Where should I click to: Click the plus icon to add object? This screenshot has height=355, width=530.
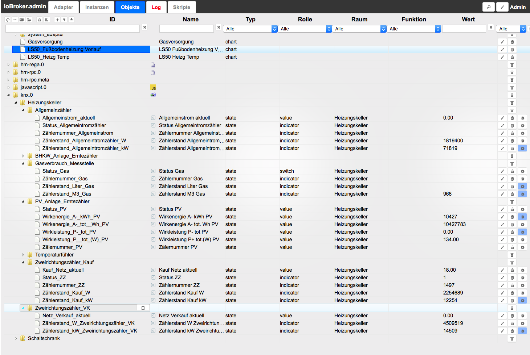[57, 20]
